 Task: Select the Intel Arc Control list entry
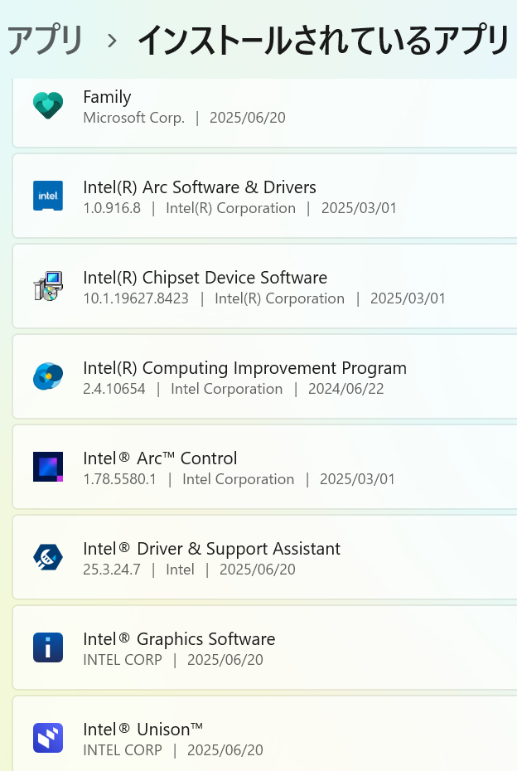click(x=265, y=467)
